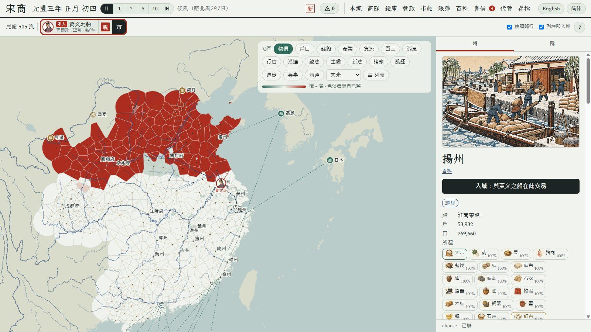Click the 黃文之 portrait in the ship card
The image size is (591, 332).
[48, 27]
